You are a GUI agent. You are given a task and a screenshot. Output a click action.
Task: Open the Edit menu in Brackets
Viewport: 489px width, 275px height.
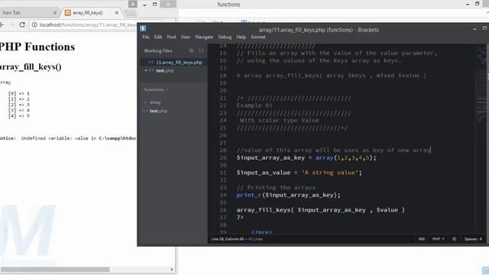(x=158, y=37)
